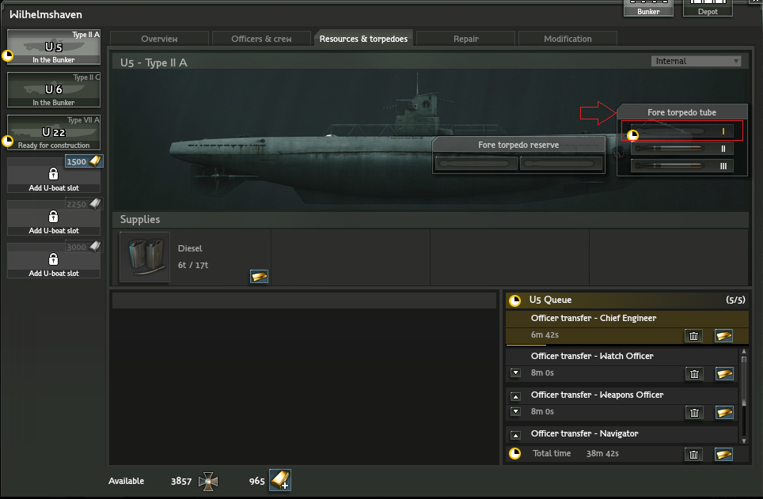Go to the Depot
Screen dimensions: 763x499
pos(708,8)
